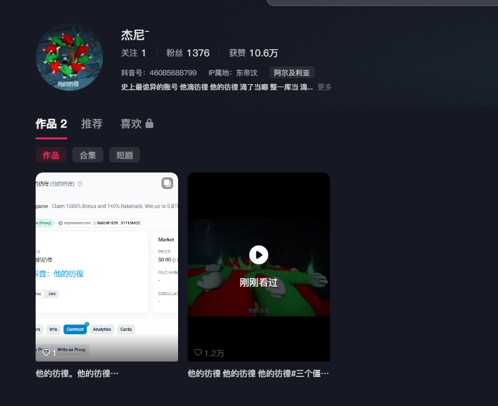Click the heart icon showing 1.2万 likes
Screen dimensions: 498x406
[198, 353]
